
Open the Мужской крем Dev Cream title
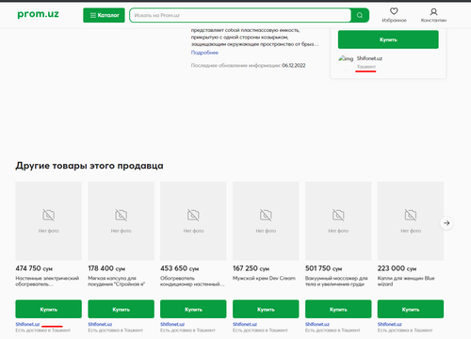(x=264, y=278)
